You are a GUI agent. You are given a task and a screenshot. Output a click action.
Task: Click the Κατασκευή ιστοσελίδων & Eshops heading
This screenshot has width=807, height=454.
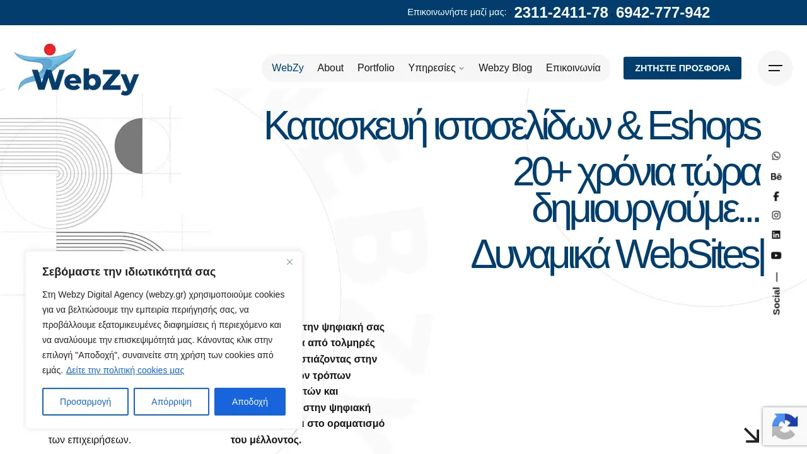(511, 126)
